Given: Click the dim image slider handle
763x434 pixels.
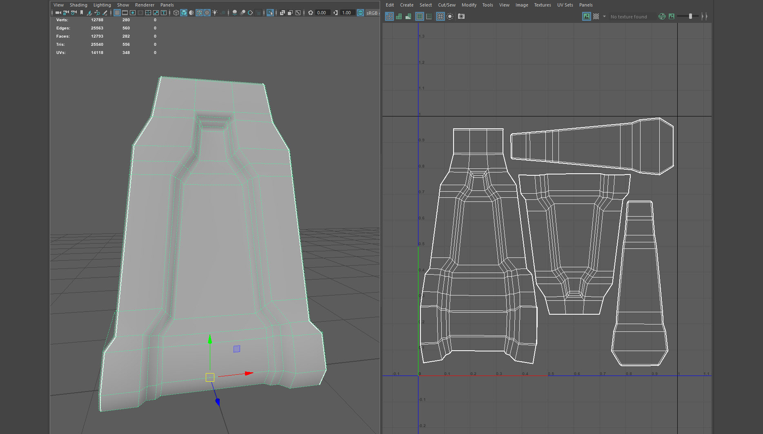Looking at the screenshot, I should coord(690,16).
